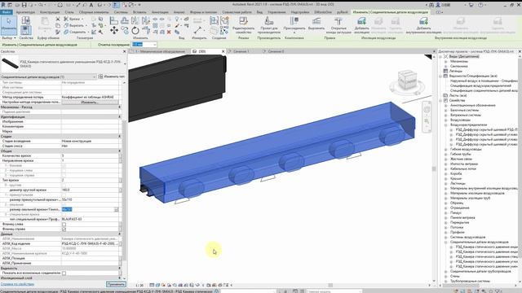Select the Изменить (Modify) tool

coord(9,25)
